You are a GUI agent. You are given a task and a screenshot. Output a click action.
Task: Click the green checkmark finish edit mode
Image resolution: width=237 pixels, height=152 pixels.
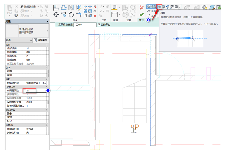pos(141,14)
